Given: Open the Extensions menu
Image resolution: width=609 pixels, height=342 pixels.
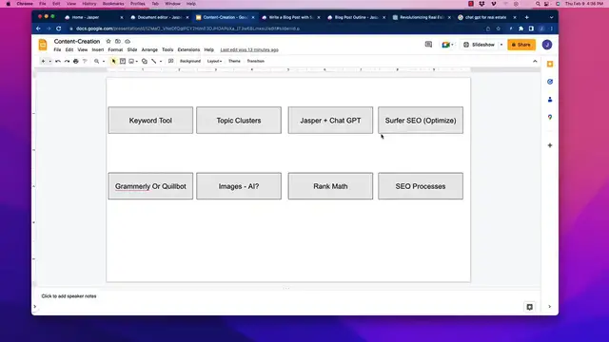Looking at the screenshot, I should pyautogui.click(x=188, y=49).
